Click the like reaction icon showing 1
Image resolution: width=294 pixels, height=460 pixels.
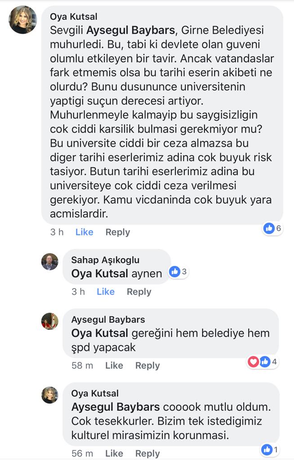click(267, 449)
